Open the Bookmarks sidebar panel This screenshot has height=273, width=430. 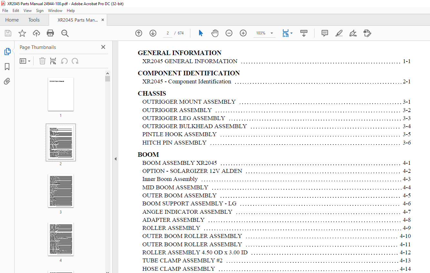7,67
